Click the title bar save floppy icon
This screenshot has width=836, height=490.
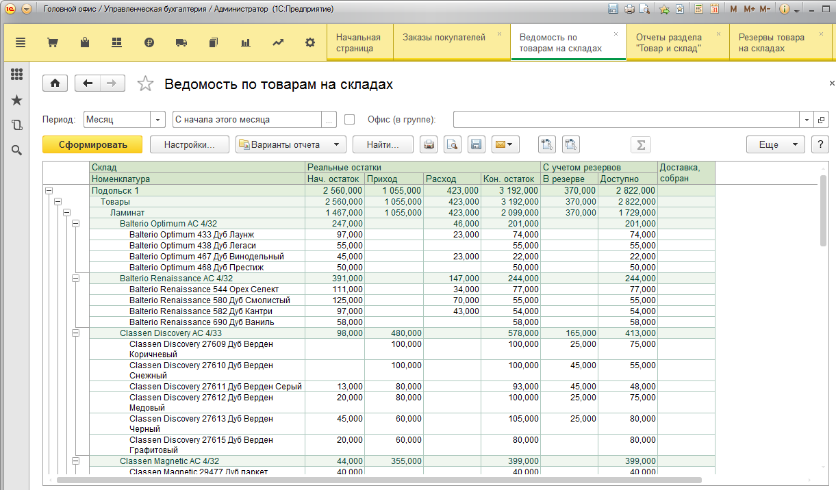point(614,10)
